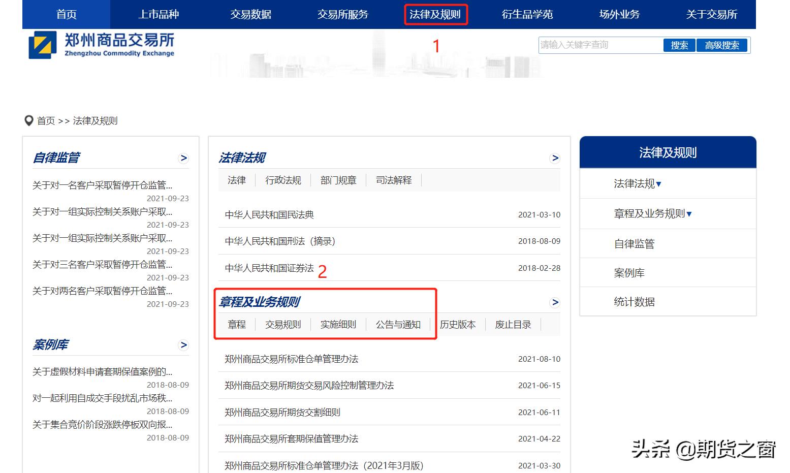Screen dimensions: 790x473
Task: Expand the 案例库 panel arrow
Action: coord(183,344)
